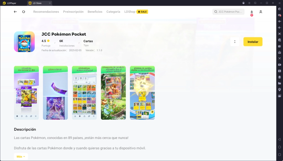This screenshot has width=283, height=161.
Task: Focus the search field JCC Pokémon Poc...
Action: click(x=229, y=12)
